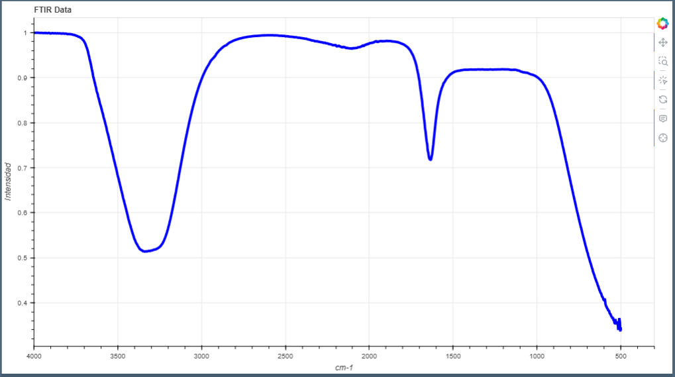Toggle the Hover tooltip tool
The height and width of the screenshot is (377, 675).
tap(662, 119)
